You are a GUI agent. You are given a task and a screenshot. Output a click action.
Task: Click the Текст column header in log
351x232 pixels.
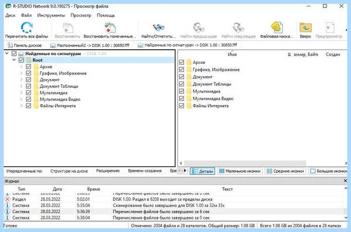tap(227, 189)
